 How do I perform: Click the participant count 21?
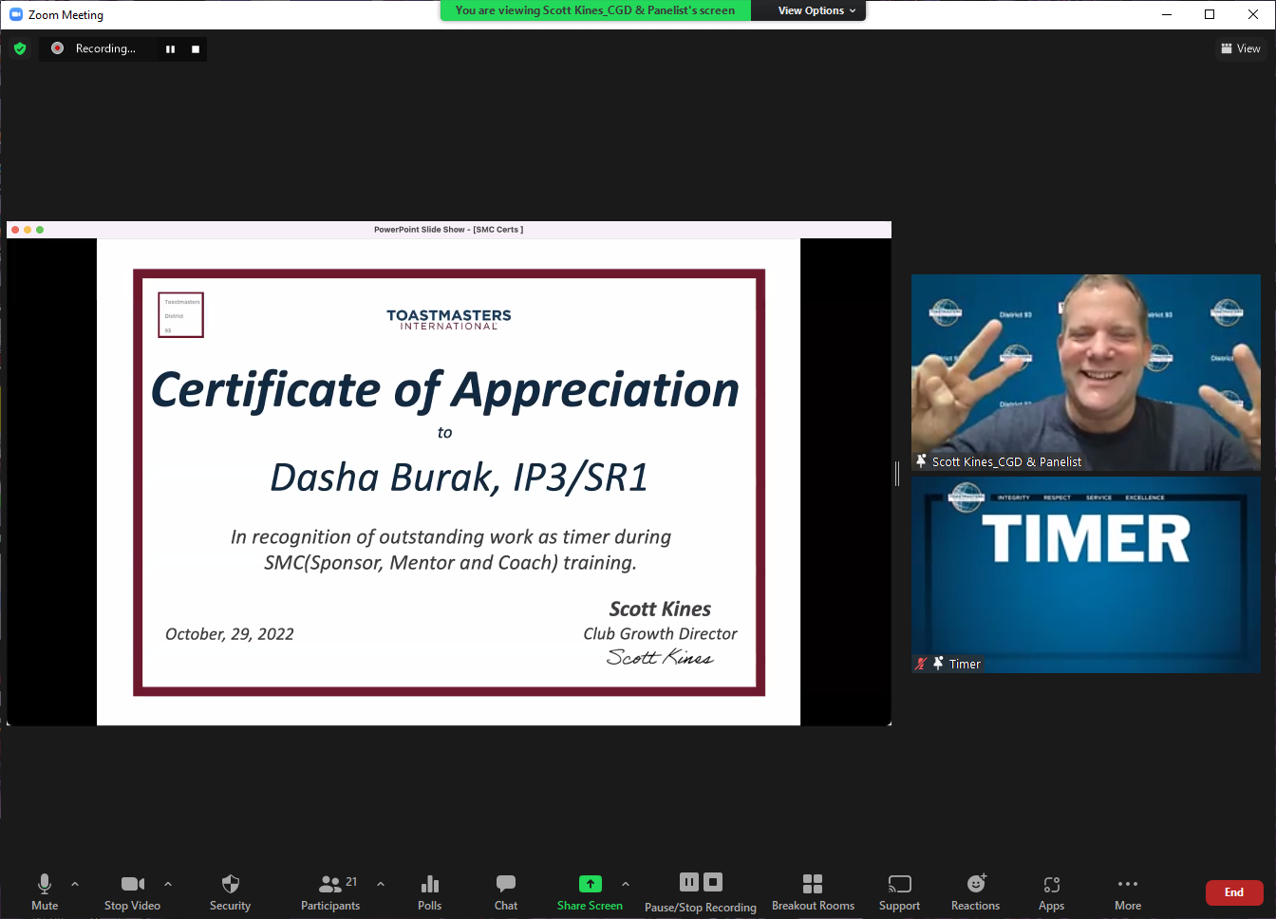tap(351, 882)
